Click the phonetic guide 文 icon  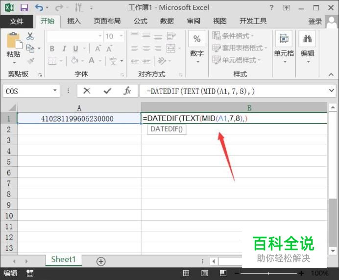pyautogui.click(x=113, y=61)
